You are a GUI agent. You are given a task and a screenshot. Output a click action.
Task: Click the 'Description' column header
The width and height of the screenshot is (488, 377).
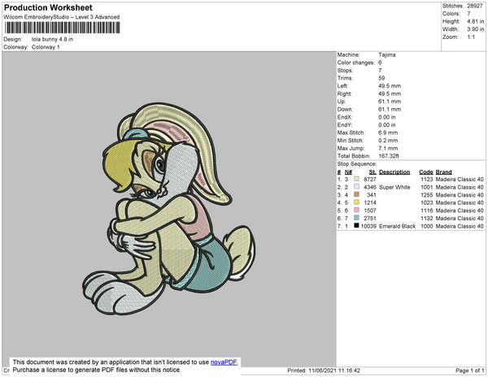coord(394,172)
